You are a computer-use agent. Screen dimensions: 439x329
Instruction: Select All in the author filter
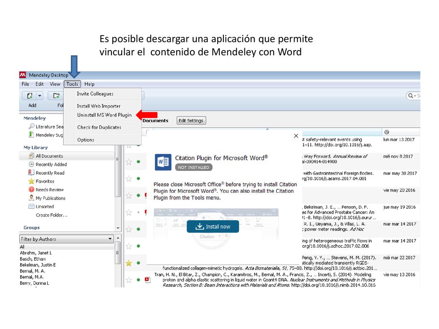(66, 247)
